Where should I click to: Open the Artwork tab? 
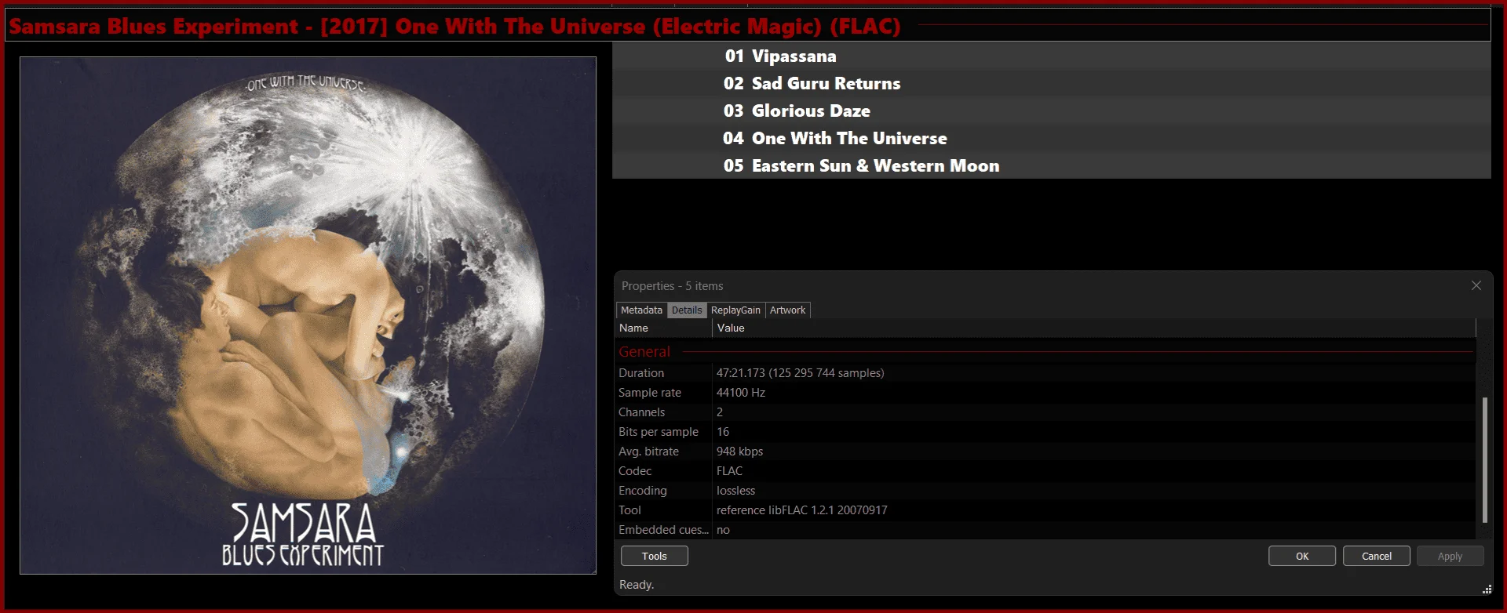(x=787, y=310)
